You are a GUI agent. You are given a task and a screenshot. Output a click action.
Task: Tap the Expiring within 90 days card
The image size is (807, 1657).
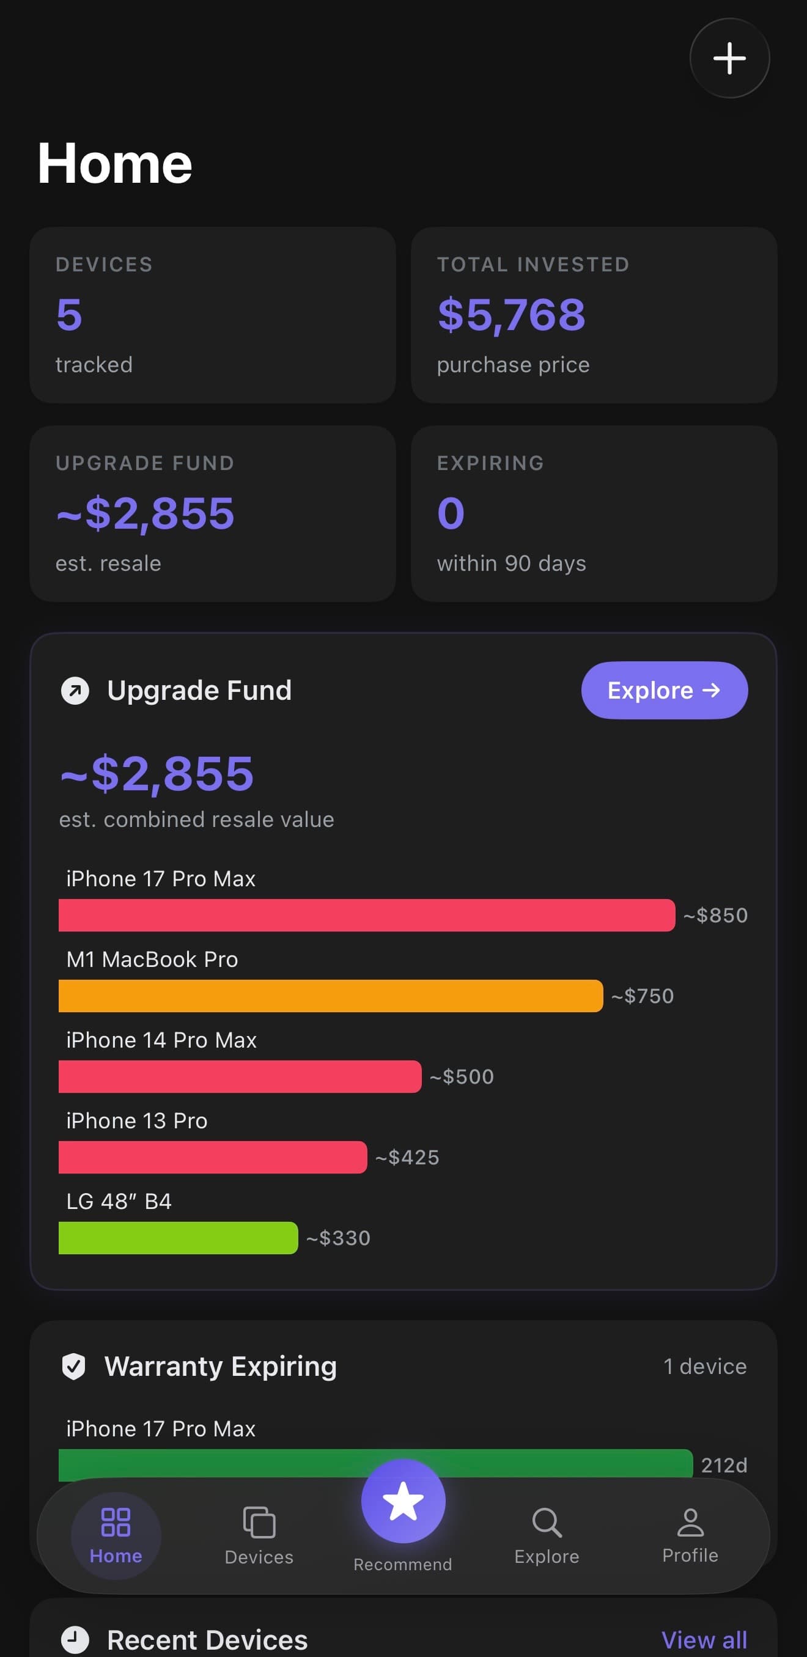[x=594, y=513]
